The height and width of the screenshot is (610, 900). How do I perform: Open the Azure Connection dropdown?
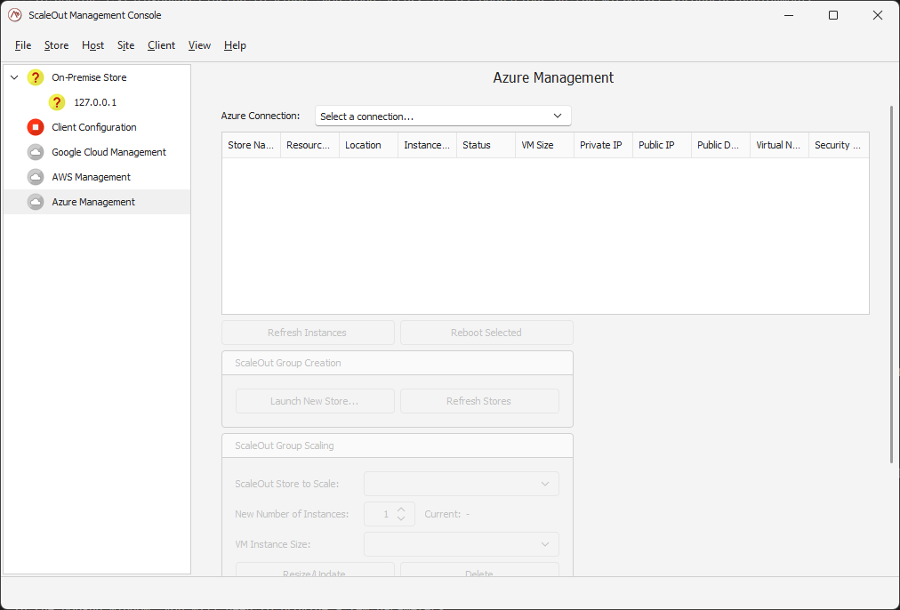[443, 116]
